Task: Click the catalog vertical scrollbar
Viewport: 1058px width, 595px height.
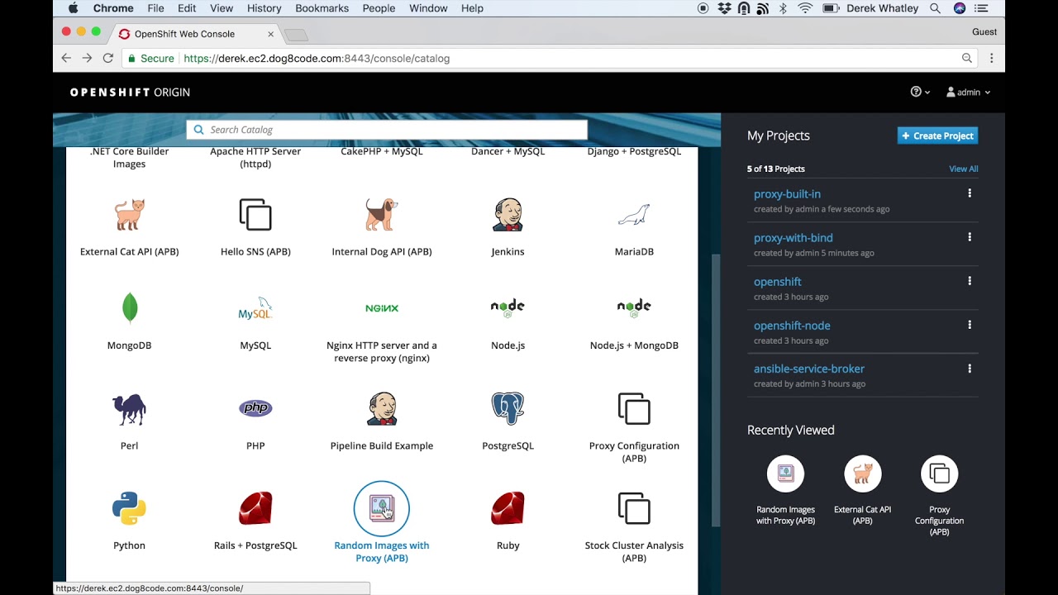Action: [716, 388]
